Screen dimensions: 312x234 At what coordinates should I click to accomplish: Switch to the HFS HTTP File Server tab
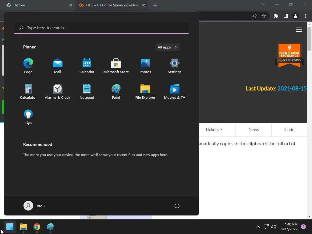click(x=112, y=5)
